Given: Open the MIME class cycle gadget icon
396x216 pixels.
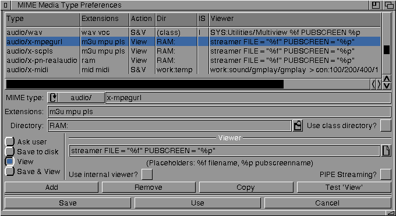Looking at the screenshot, I should tap(54, 97).
